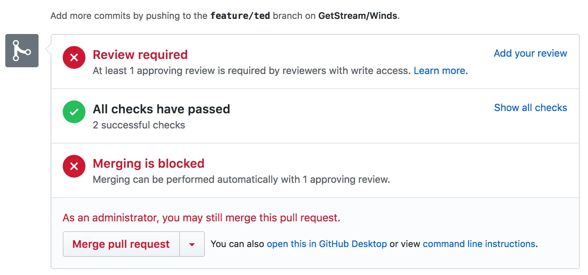Image resolution: width=588 pixels, height=275 pixels.
Task: Click the feature/ted branch name
Action: point(240,16)
